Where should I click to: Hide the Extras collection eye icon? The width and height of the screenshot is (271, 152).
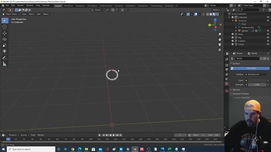click(268, 44)
